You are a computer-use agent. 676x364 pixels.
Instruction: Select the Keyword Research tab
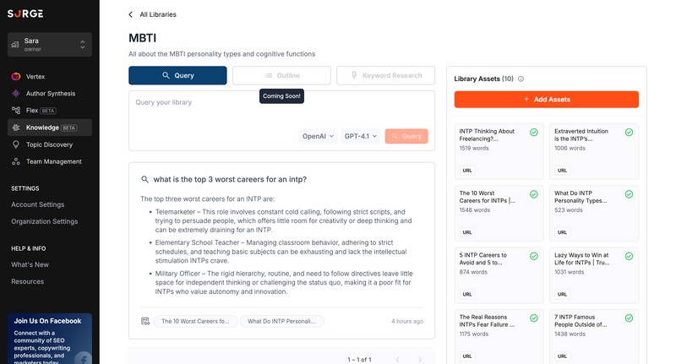pyautogui.click(x=385, y=75)
